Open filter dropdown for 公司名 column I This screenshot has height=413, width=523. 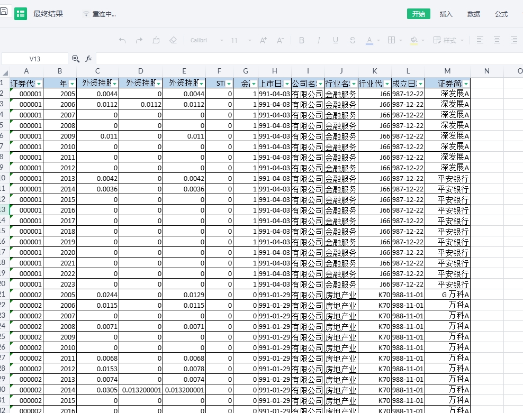[321, 84]
